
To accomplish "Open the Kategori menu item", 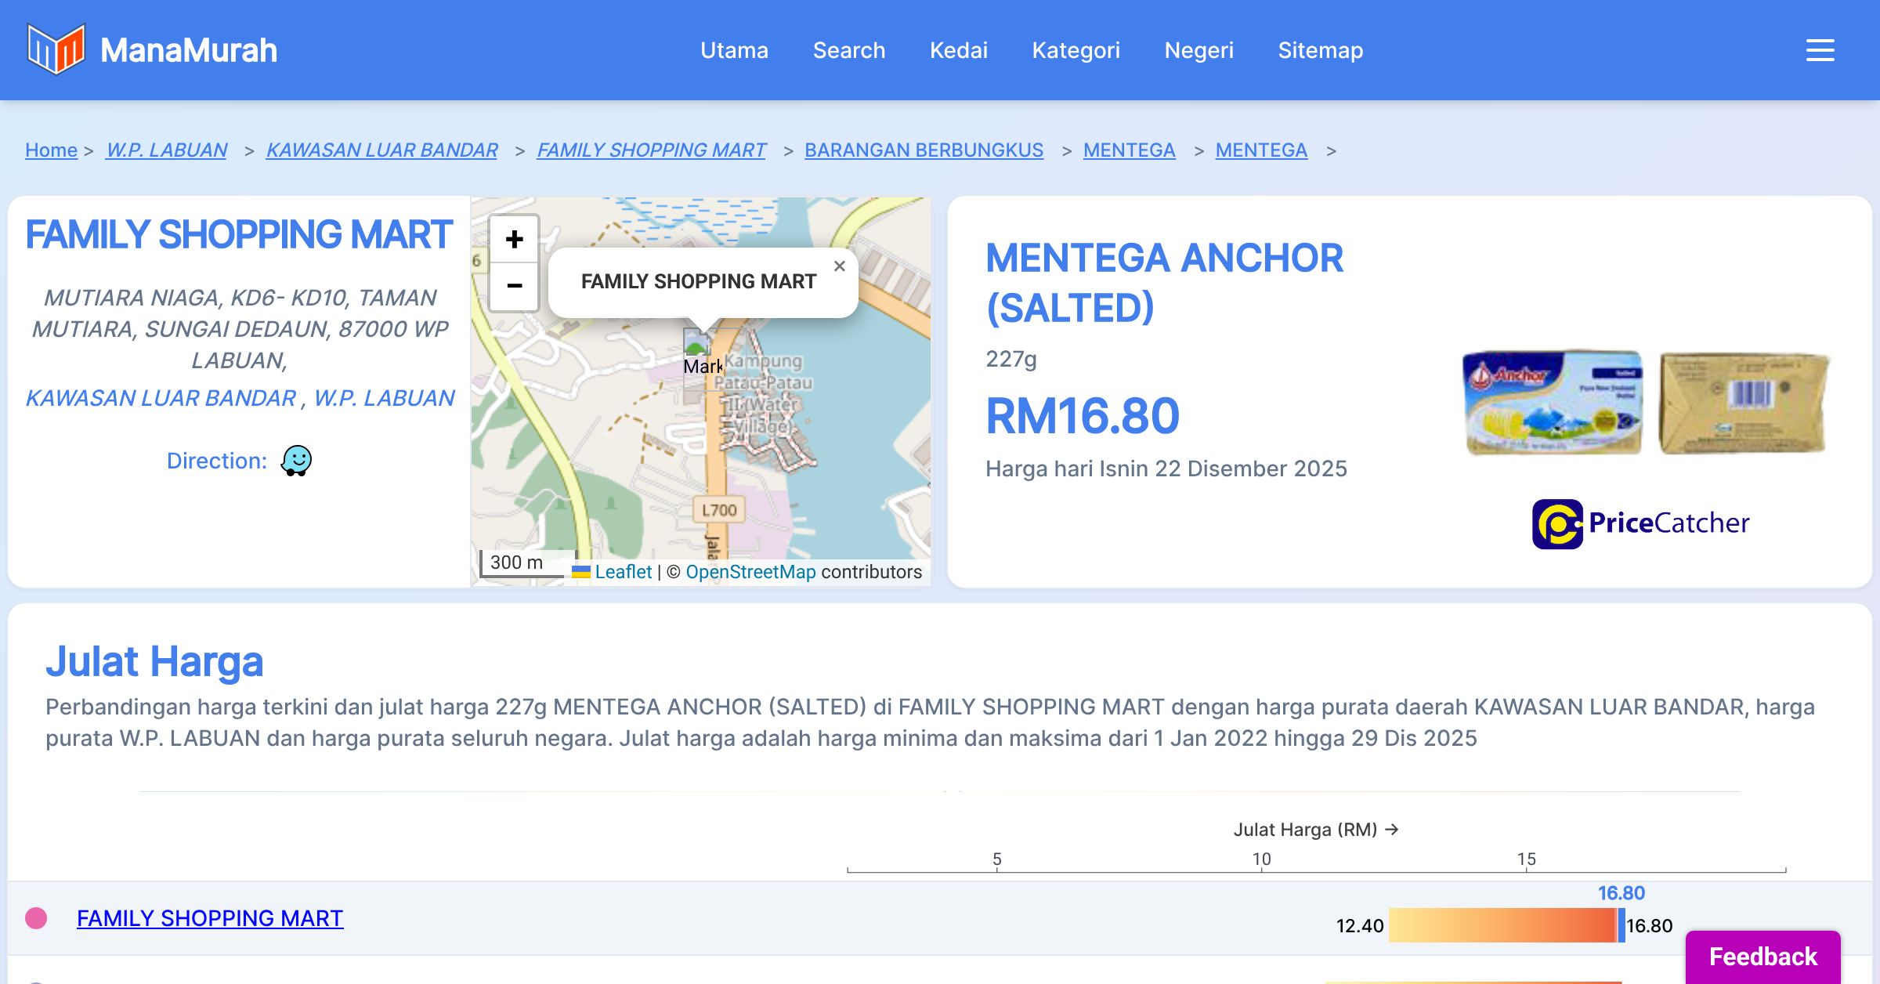I will [1076, 50].
